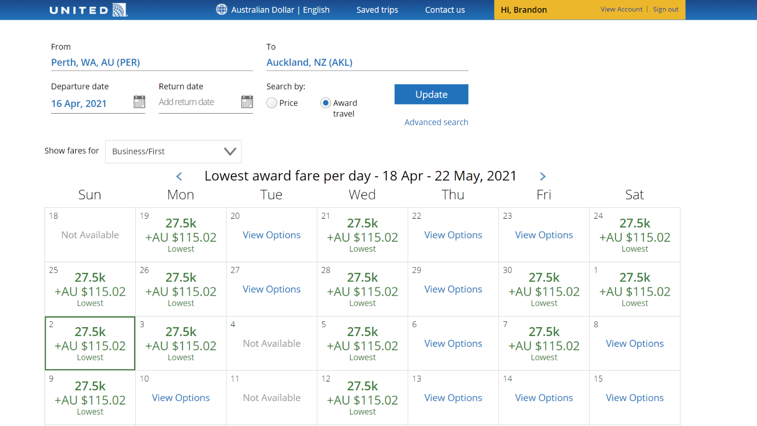757x426 pixels.
Task: Open Contact us
Action: click(x=445, y=10)
